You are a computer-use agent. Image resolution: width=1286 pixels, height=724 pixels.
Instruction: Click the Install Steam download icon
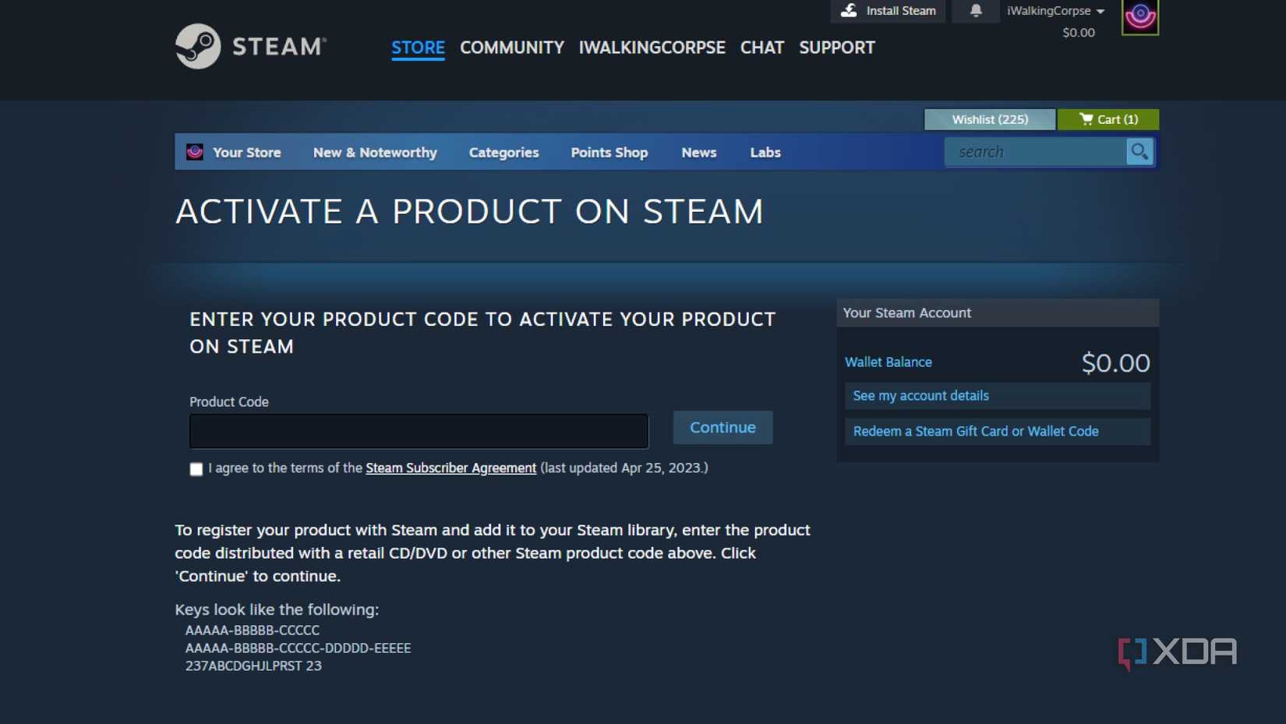click(847, 11)
